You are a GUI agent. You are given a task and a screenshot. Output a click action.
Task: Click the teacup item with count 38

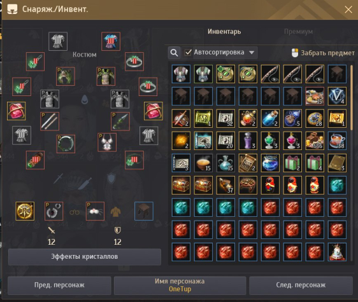(x=337, y=141)
